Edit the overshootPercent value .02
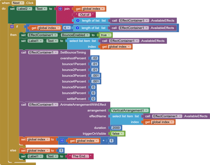210x165 pixels. click(95, 58)
